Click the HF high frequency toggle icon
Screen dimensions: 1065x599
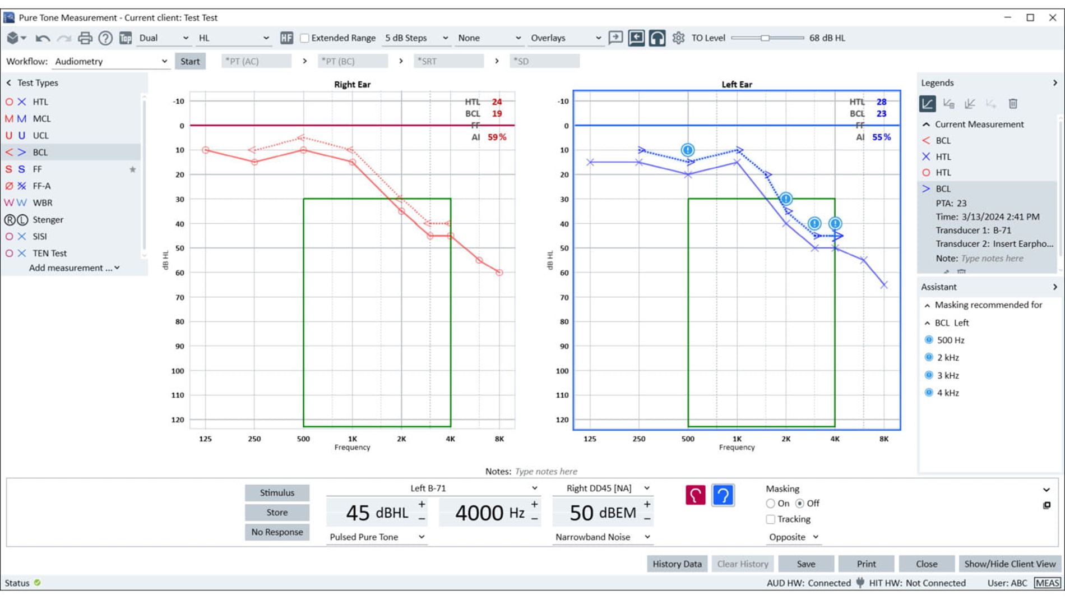pyautogui.click(x=286, y=38)
